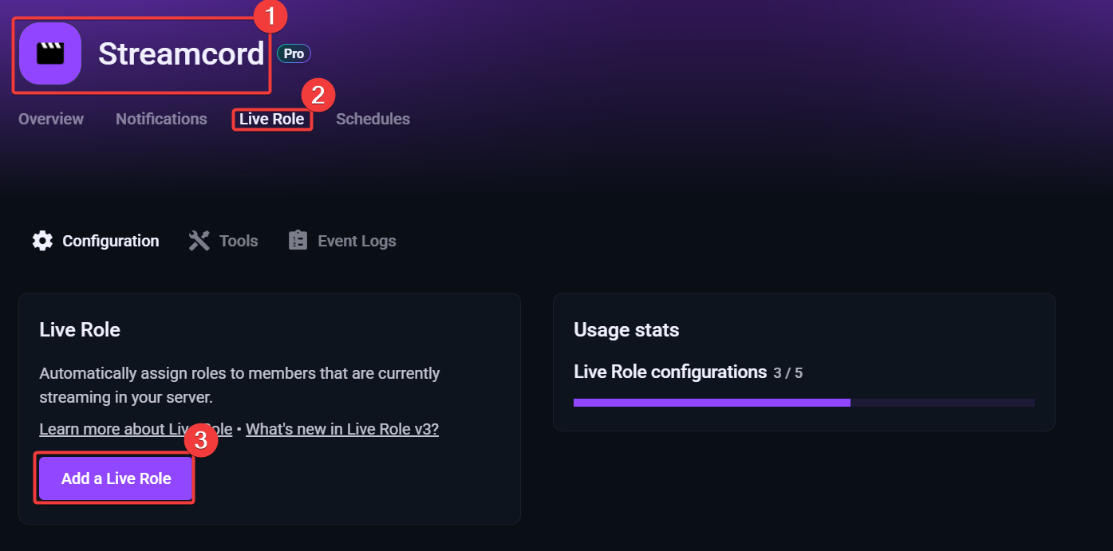Screen dimensions: 1113x551
Task: Click the 3 / 5 usage counter
Action: 788,372
